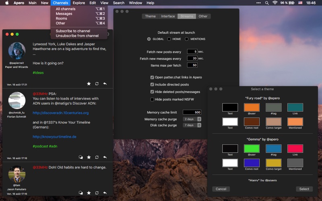Image resolution: width=322 pixels, height=201 pixels.
Task: Star the Paper and Wizards post
Action: point(89,84)
